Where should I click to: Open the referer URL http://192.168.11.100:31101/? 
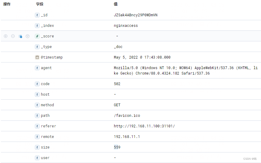pos(144,126)
